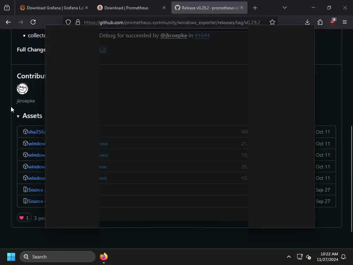Screen dimensions: 353x265
Task: View site security lock information
Action: (78, 22)
